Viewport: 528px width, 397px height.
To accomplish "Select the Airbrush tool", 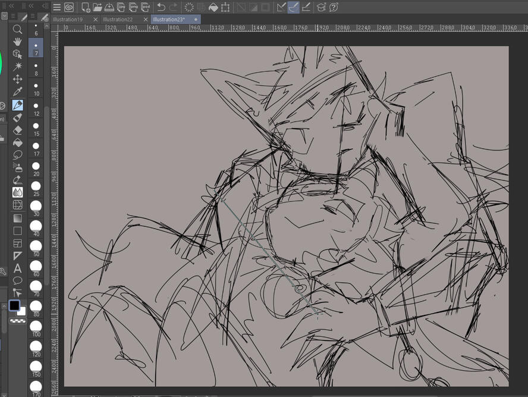I will tap(18, 167).
